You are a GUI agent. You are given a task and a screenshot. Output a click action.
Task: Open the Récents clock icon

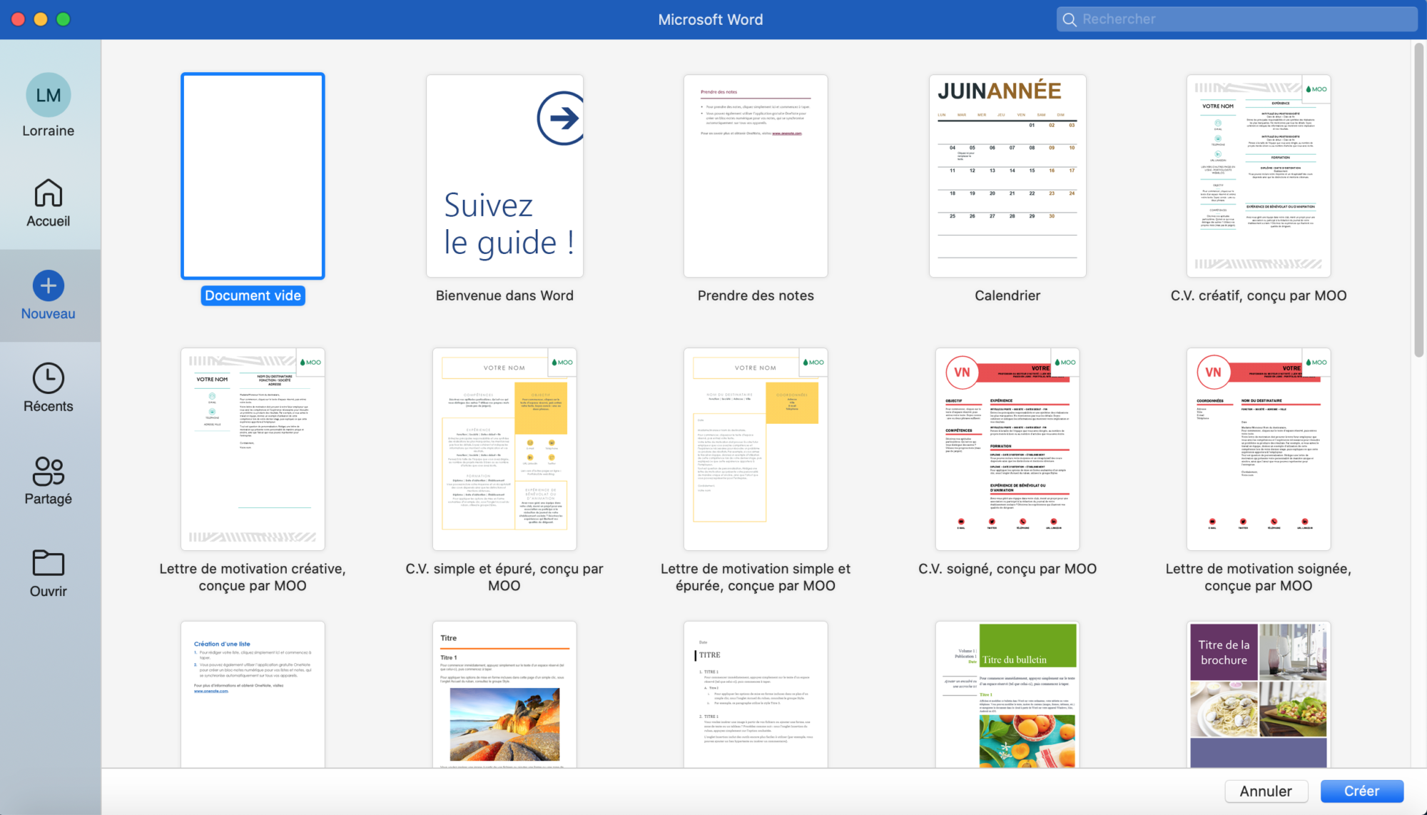(49, 378)
